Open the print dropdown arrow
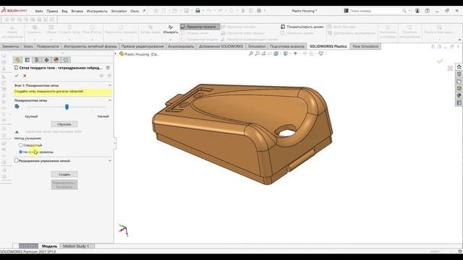 pyautogui.click(x=203, y=11)
